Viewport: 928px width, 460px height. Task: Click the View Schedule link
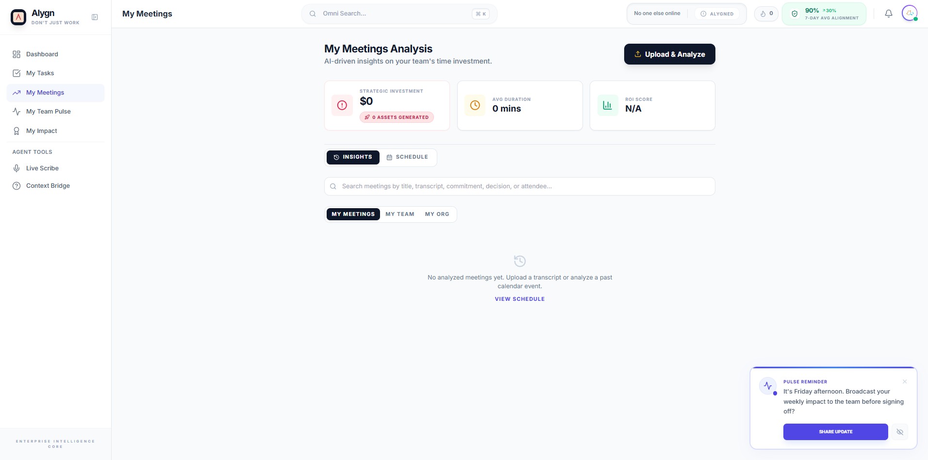520,299
